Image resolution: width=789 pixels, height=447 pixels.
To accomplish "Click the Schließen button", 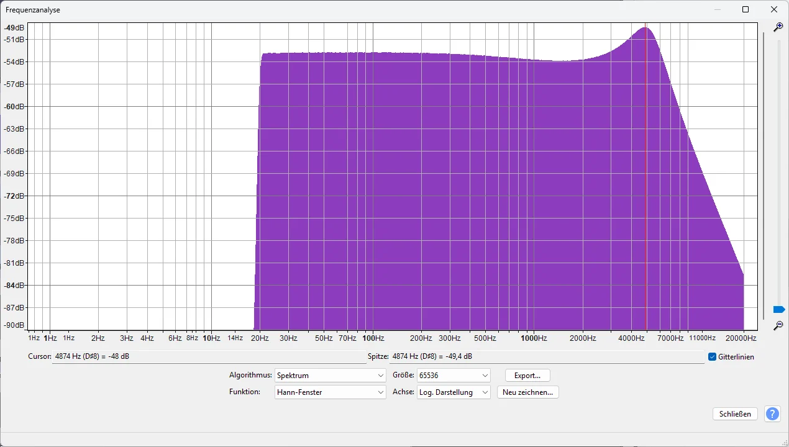I will click(x=735, y=414).
